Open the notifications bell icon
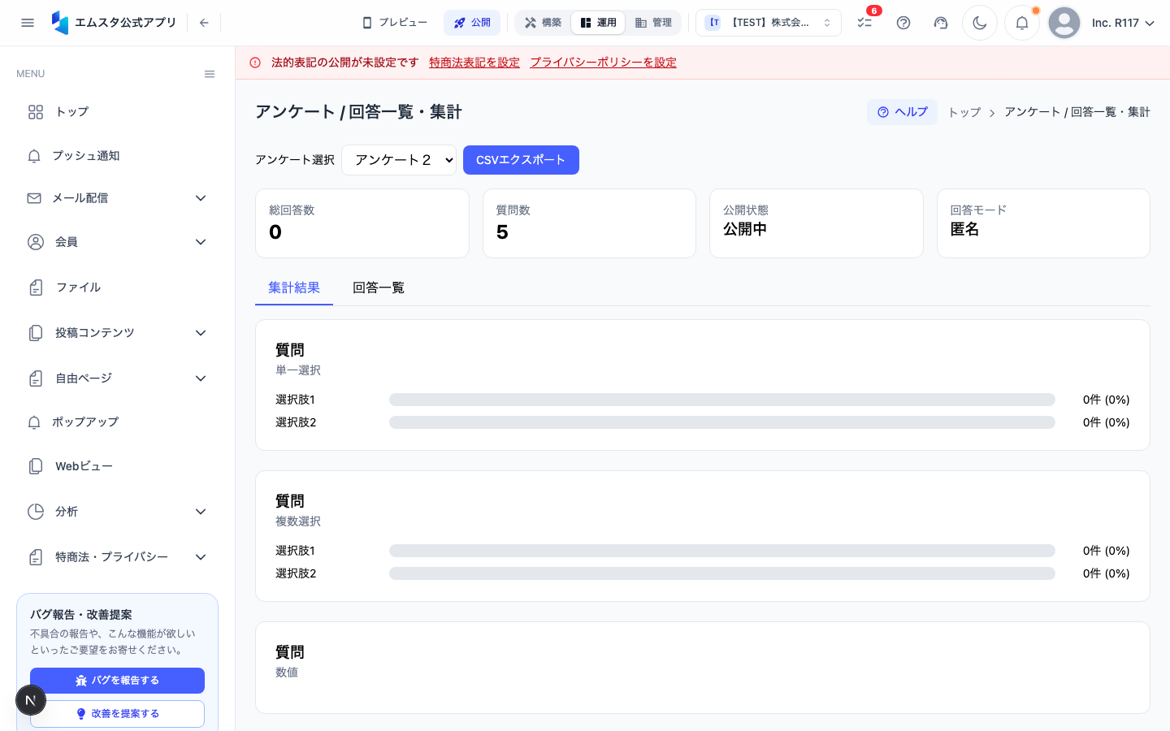 tap(1022, 23)
